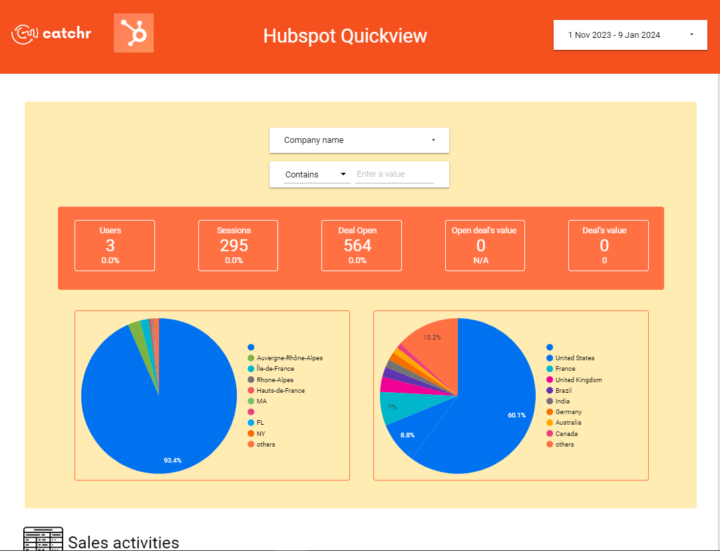Click the Enter a value text field
720x551 pixels.
click(x=396, y=173)
